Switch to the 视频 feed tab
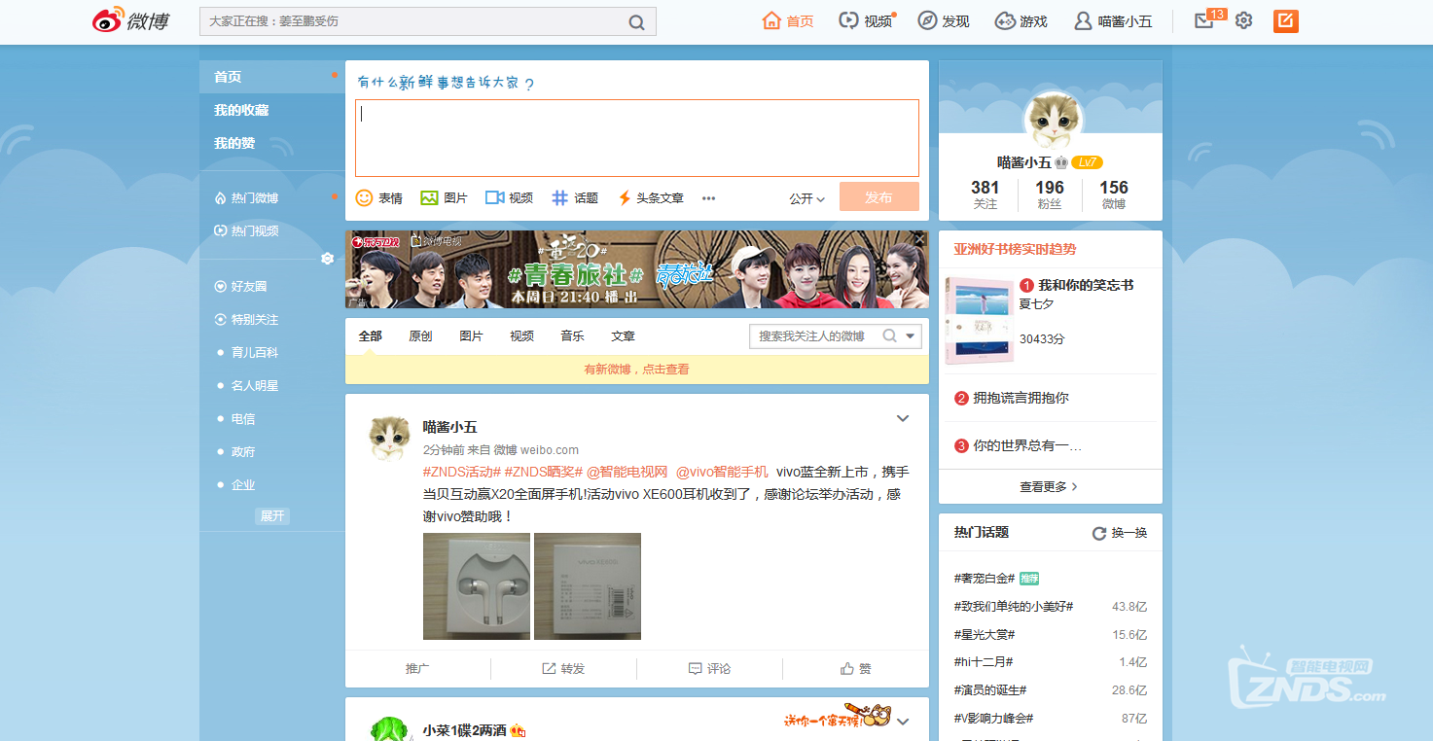This screenshot has height=741, width=1433. click(521, 336)
